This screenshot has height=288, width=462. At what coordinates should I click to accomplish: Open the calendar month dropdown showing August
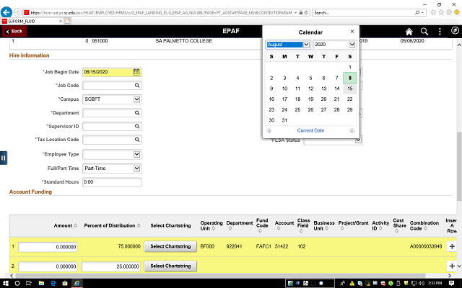288,45
